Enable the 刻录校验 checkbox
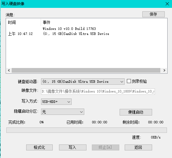Screen dimensions: 172x158 (129, 81)
